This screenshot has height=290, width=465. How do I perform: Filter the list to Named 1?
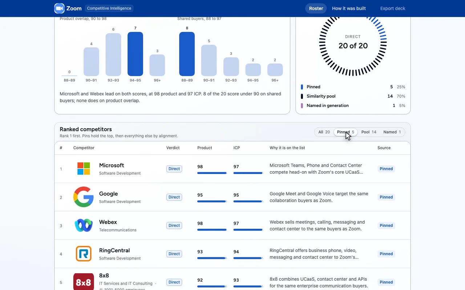[392, 132]
